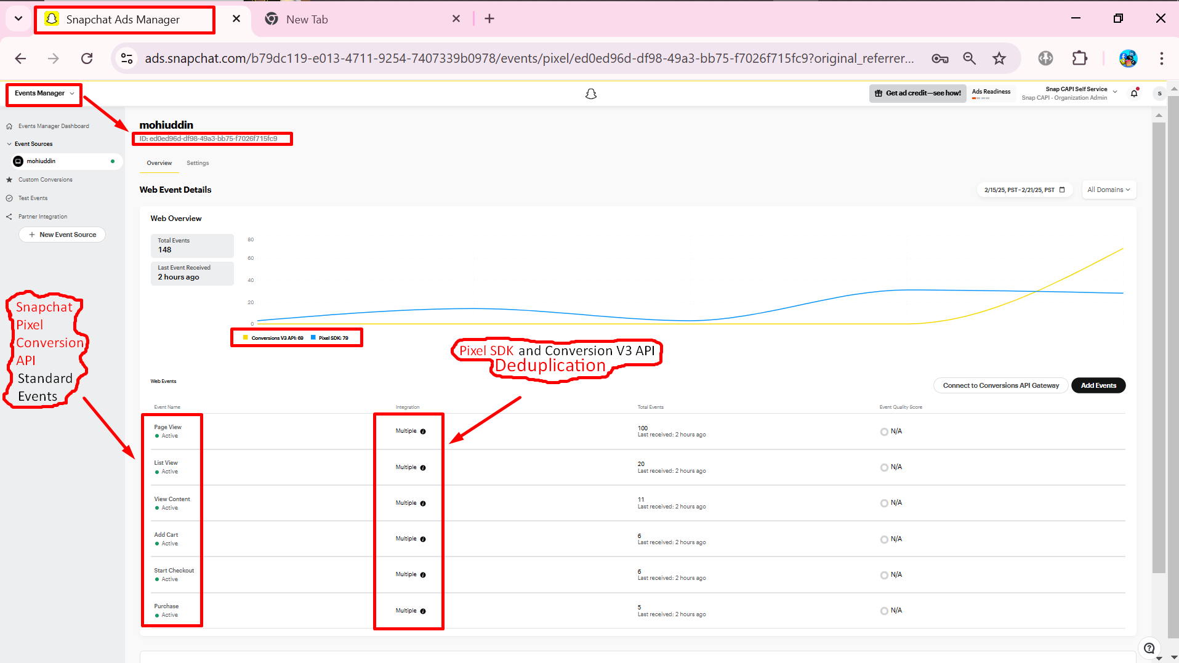Click Event Quality Score circle for Start Checkout
This screenshot has height=663, width=1179.
[884, 575]
